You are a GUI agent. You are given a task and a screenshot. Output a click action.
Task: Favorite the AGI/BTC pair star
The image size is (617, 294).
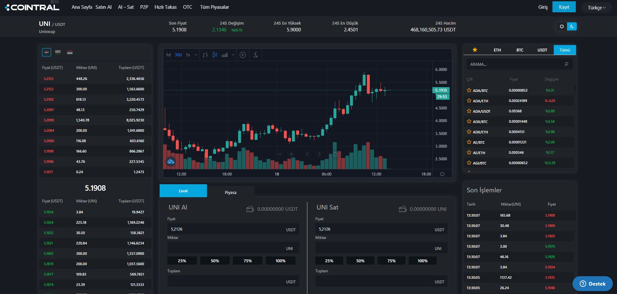click(469, 163)
